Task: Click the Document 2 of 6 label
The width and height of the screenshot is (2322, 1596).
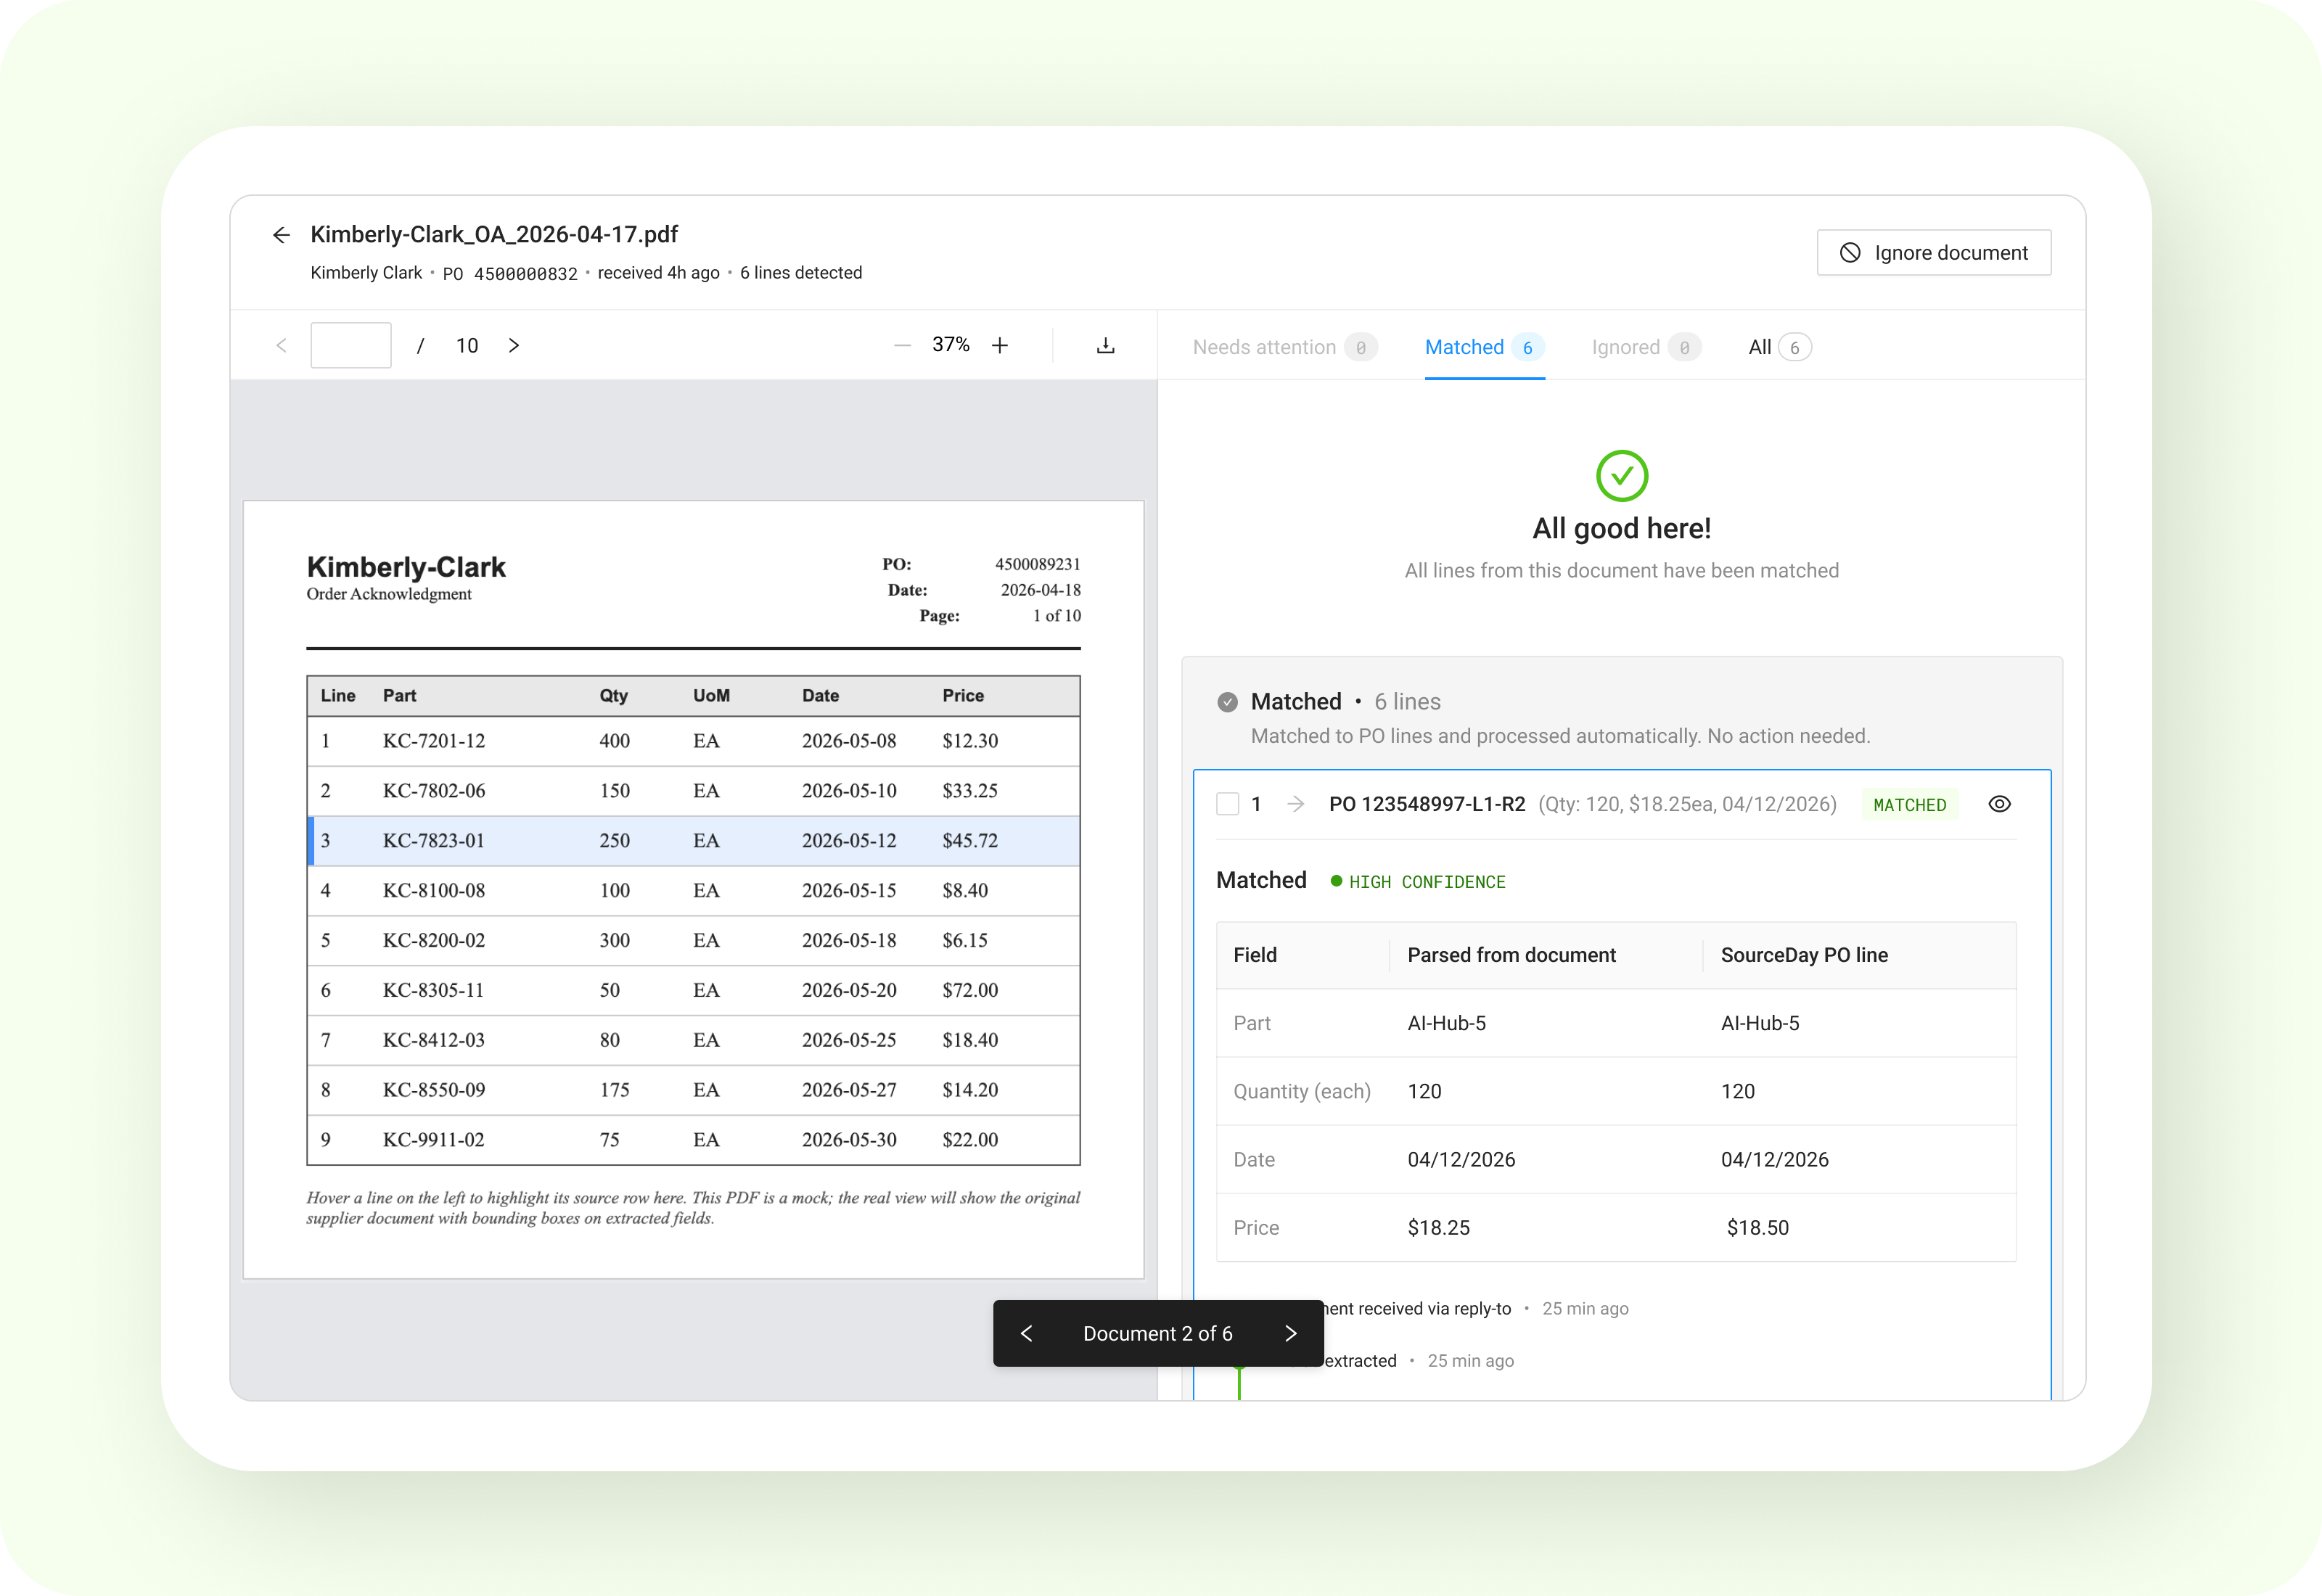Action: click(1158, 1333)
